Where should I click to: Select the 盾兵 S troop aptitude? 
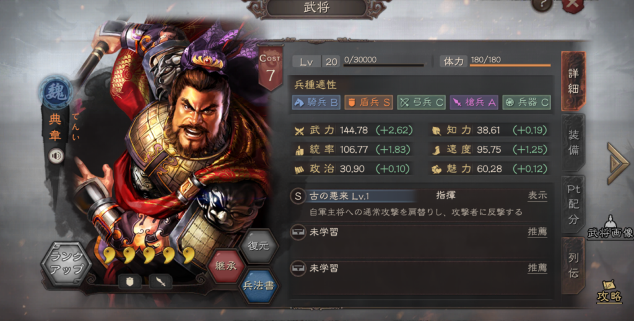click(368, 102)
